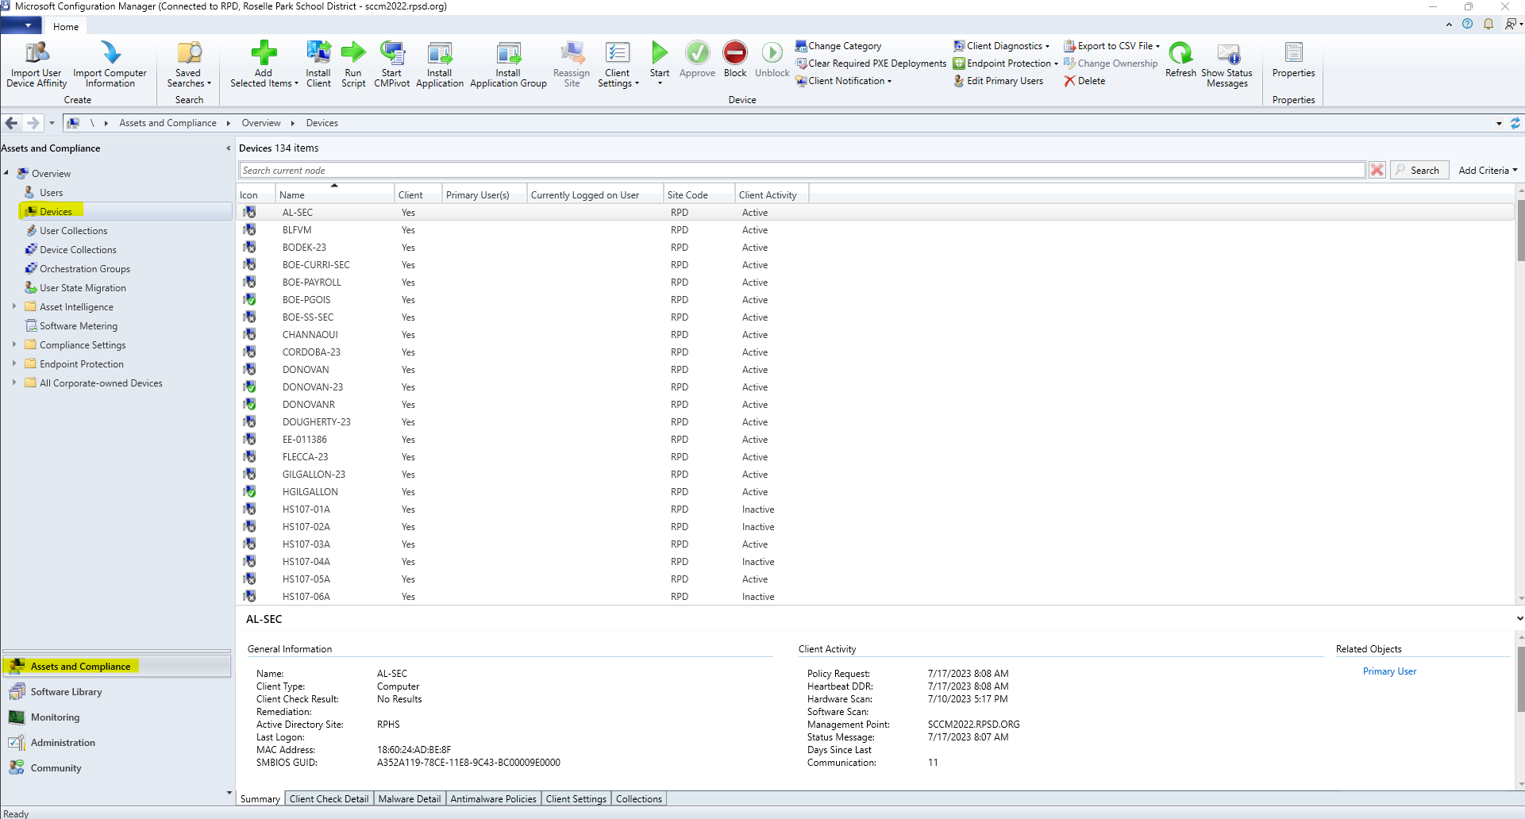Open Client Diagnostics dropdown
The height and width of the screenshot is (819, 1525).
click(x=1001, y=46)
